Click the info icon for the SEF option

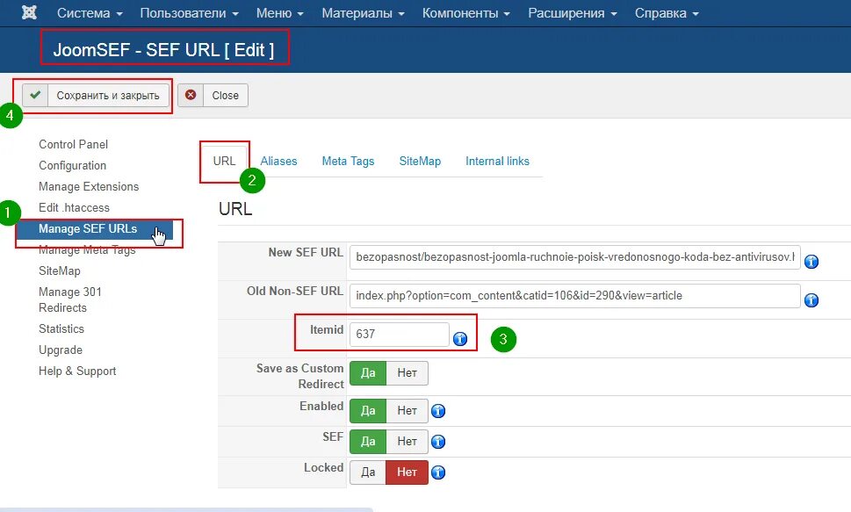click(438, 442)
